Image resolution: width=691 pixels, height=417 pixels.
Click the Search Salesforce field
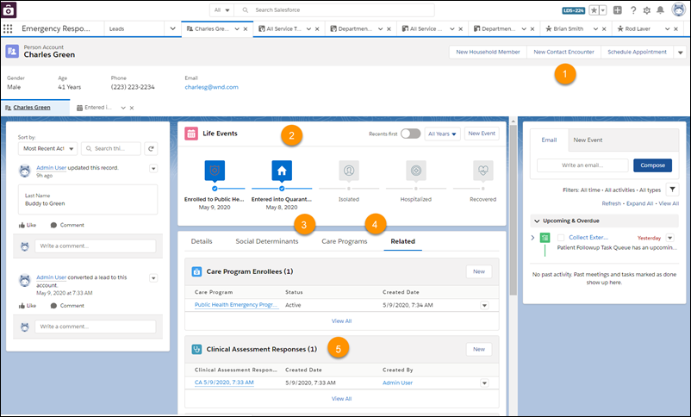point(334,10)
